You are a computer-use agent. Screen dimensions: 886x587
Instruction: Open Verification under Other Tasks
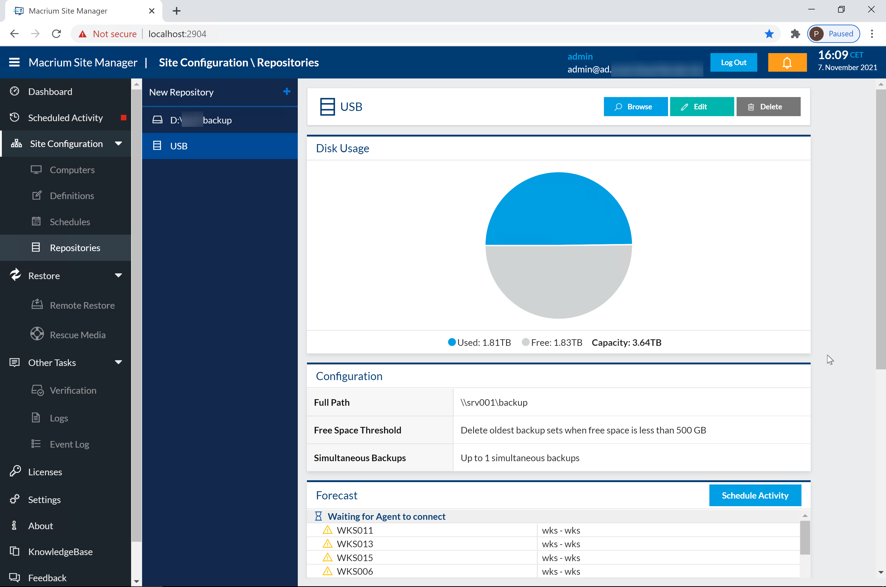pos(73,391)
